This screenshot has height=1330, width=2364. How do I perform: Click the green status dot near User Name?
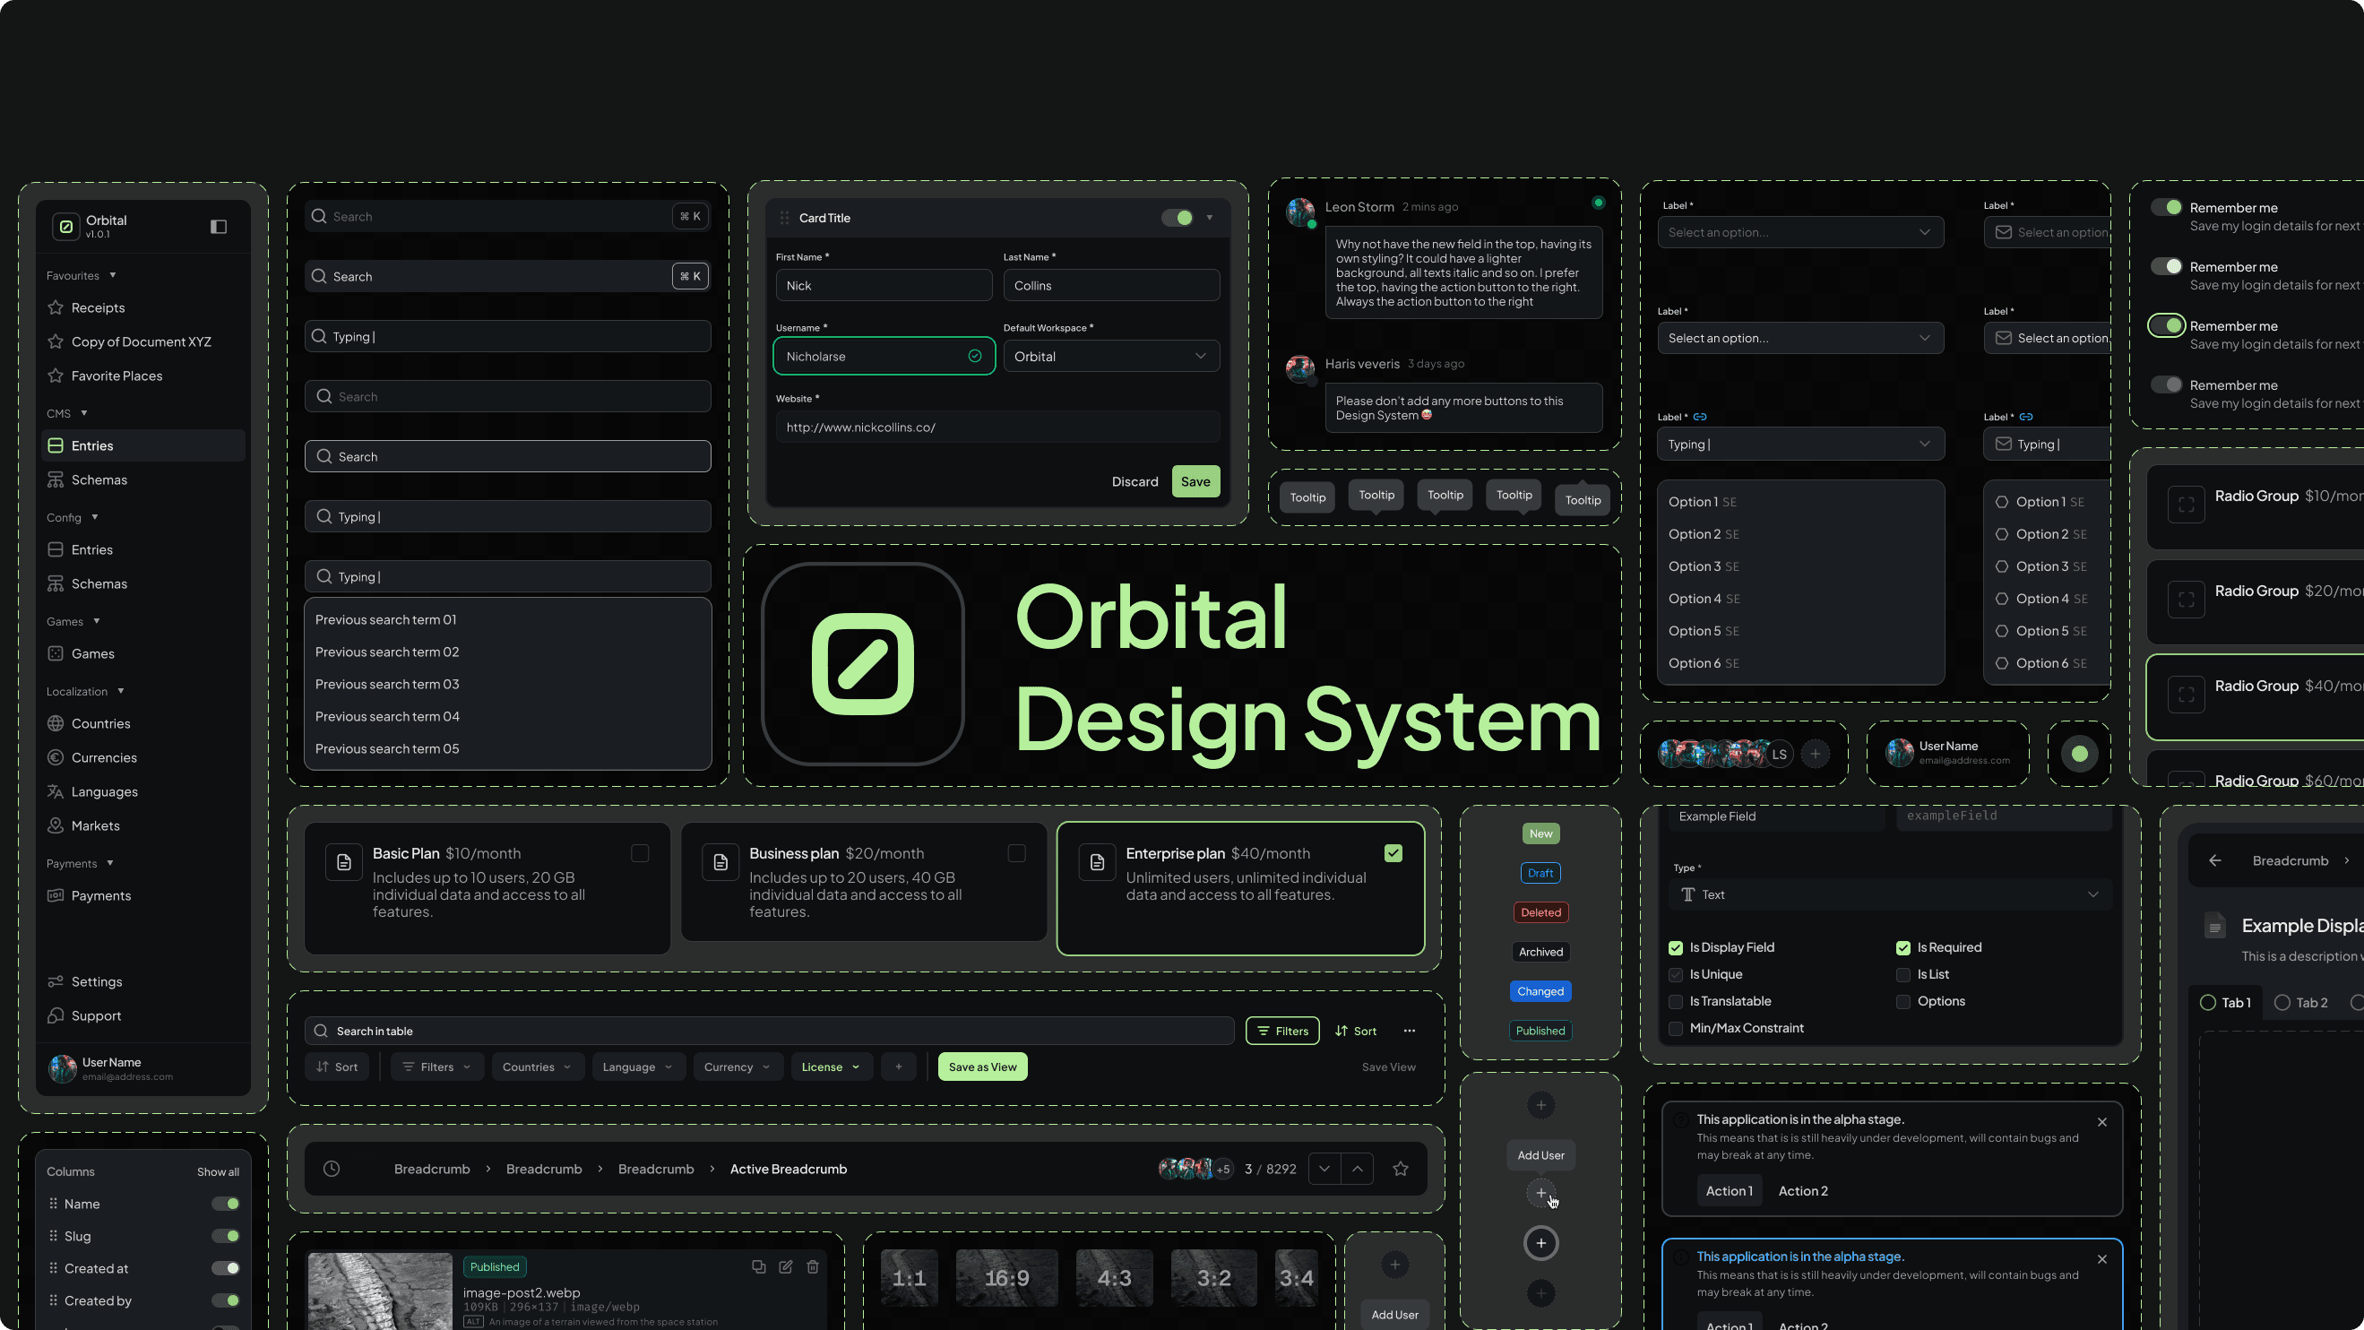pos(2080,754)
